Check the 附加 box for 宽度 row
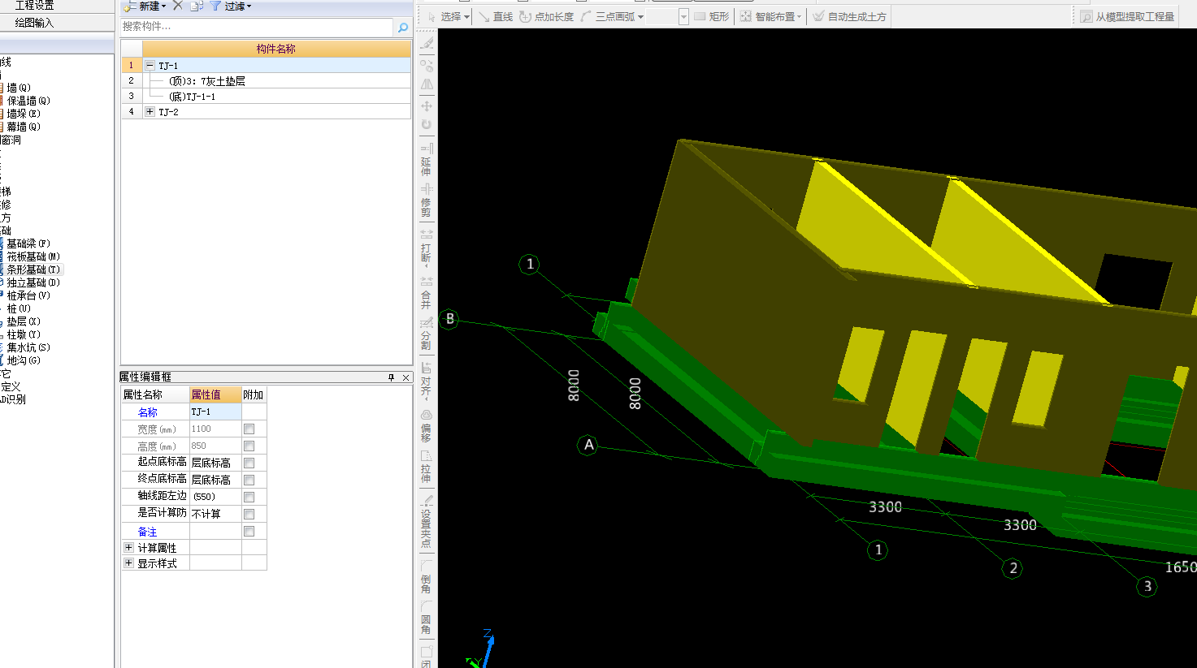 [249, 429]
